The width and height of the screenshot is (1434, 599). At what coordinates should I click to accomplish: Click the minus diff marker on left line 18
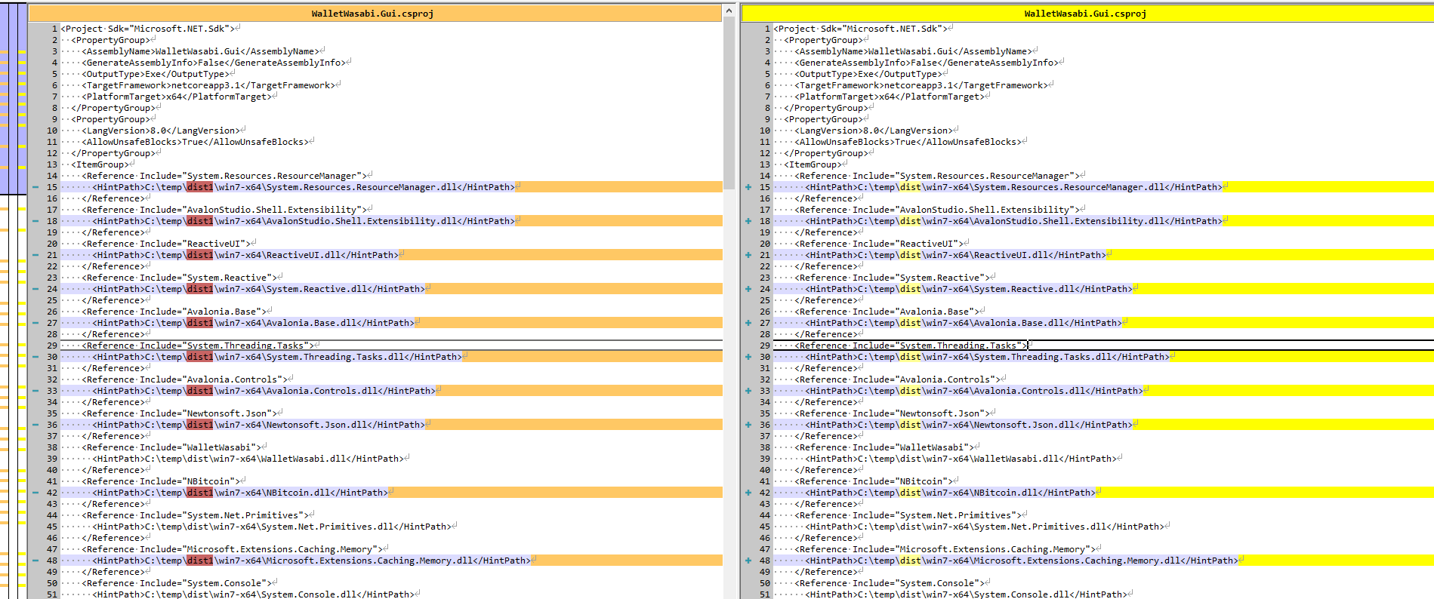coord(35,221)
